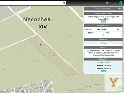Image resolution: width=124 pixels, height=93 pixels.
Task: Click the Ubicación section header
Action: 103,59
